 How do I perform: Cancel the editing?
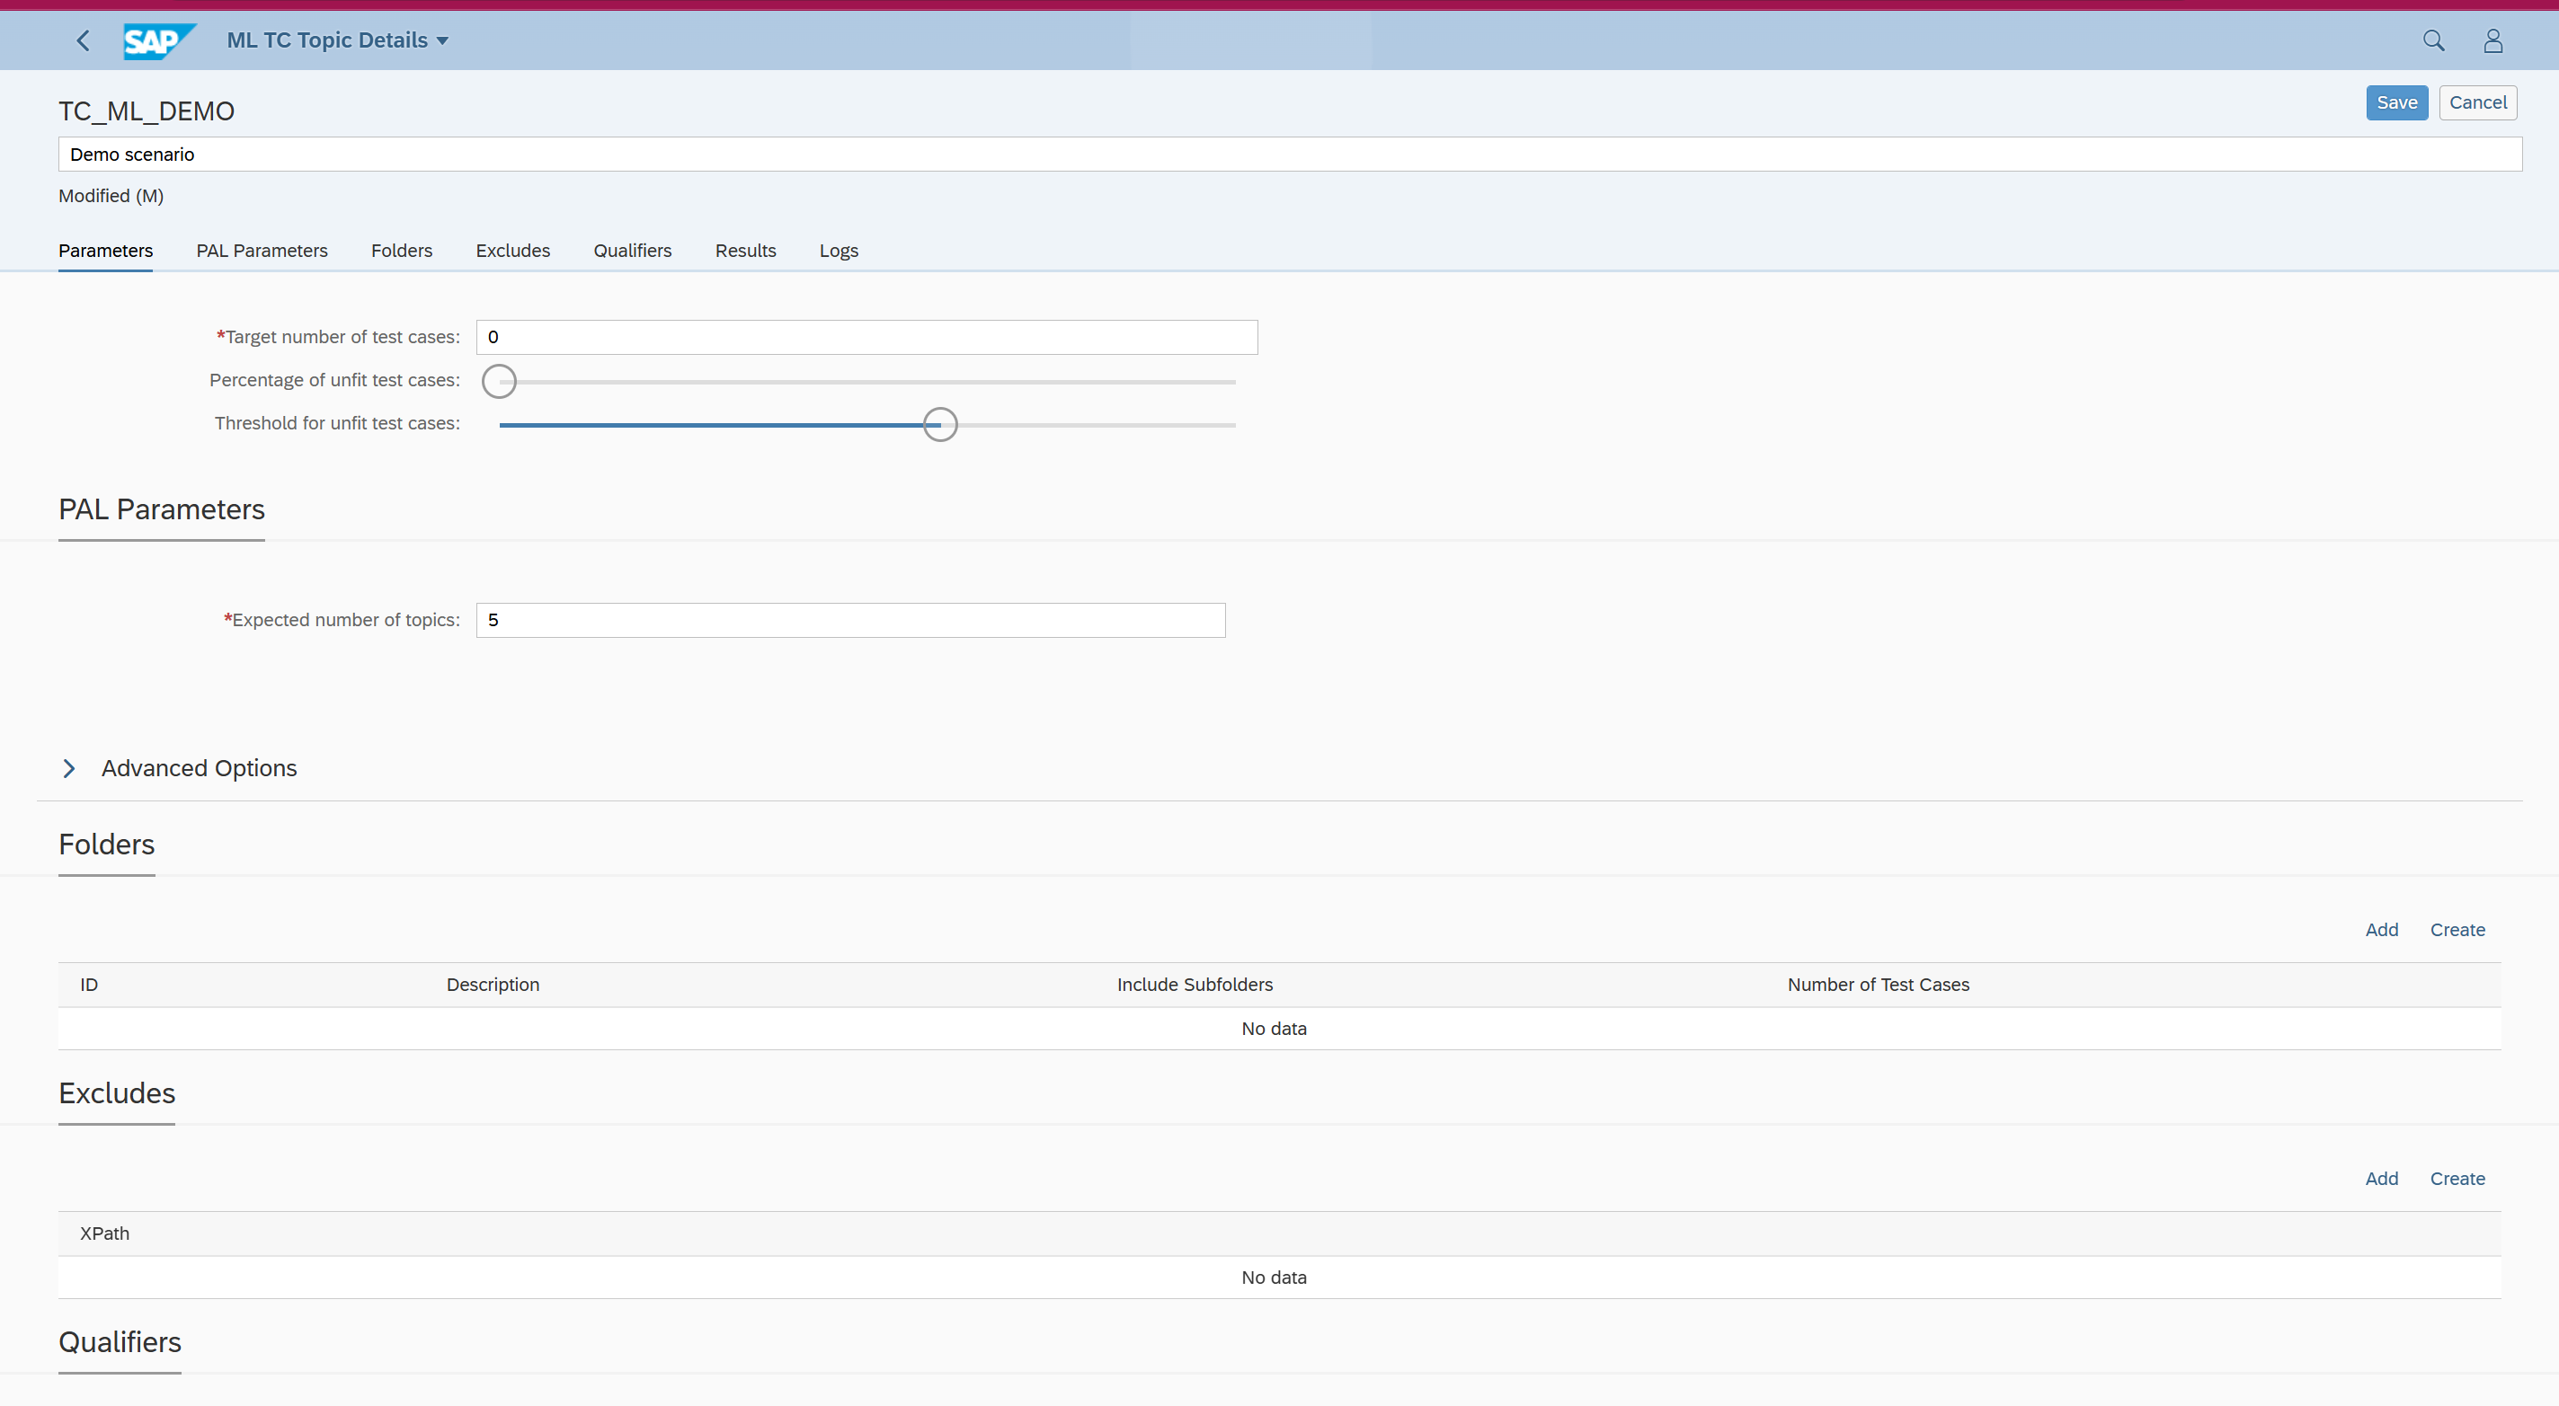2477,102
